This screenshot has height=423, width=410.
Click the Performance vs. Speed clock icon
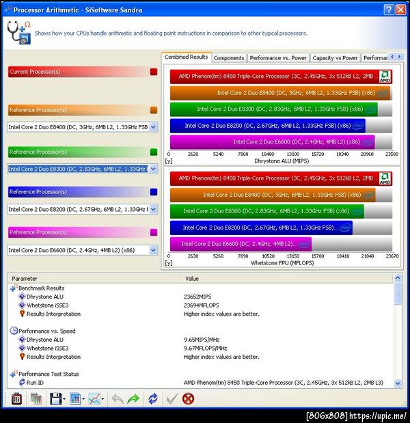point(14,331)
